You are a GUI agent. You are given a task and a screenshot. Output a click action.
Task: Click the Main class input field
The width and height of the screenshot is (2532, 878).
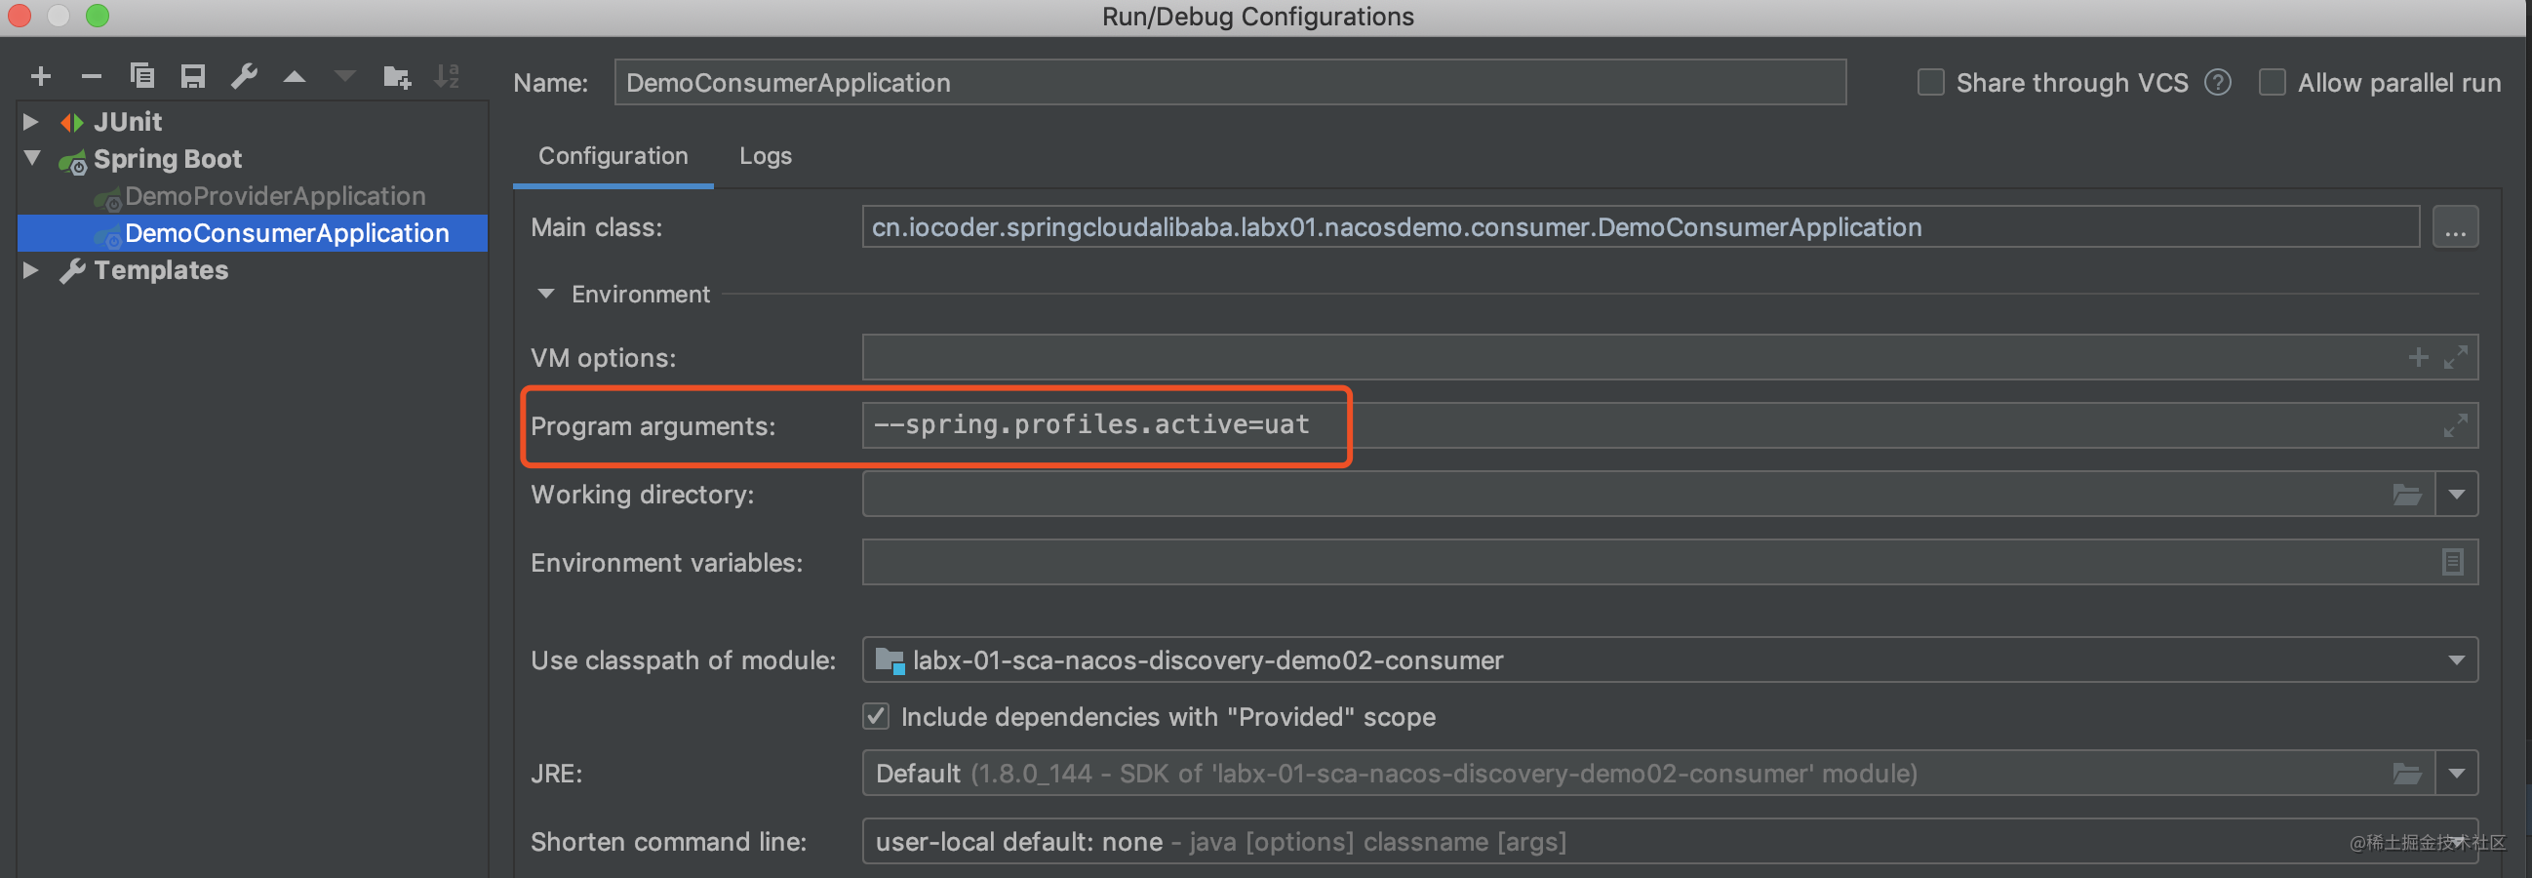point(1641,227)
